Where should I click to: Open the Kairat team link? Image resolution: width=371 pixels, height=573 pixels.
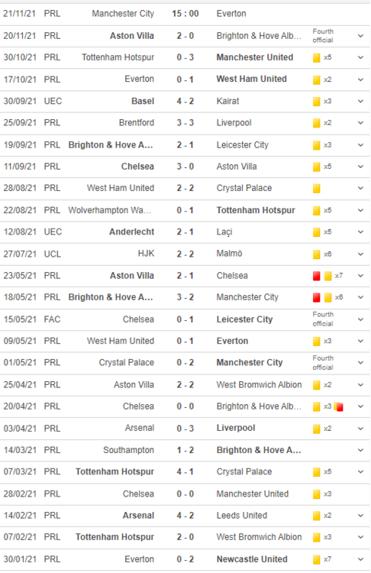click(227, 101)
